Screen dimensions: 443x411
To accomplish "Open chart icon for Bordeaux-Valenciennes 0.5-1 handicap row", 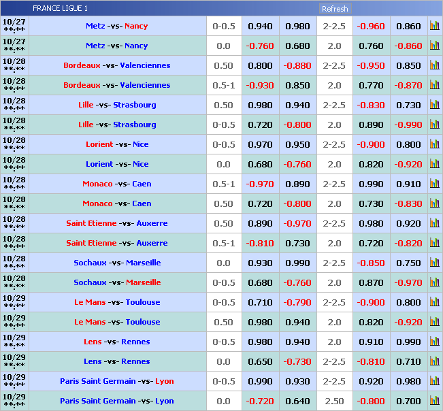I will pyautogui.click(x=434, y=86).
